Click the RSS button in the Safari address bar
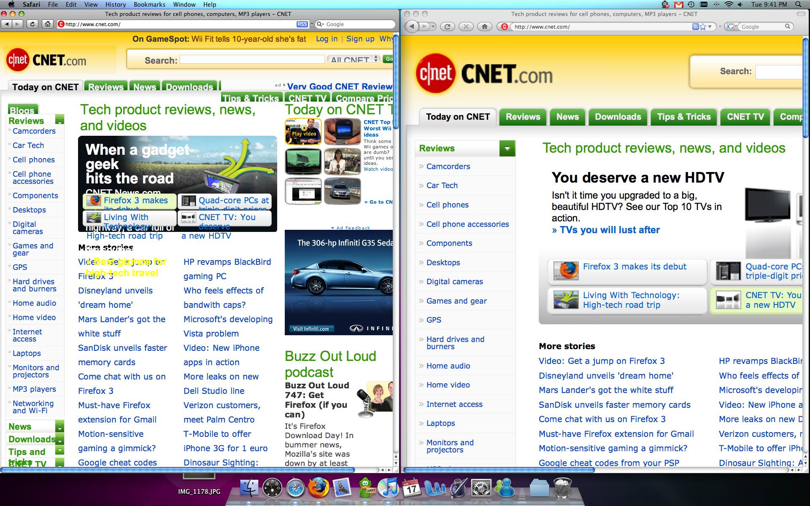Image resolution: width=810 pixels, height=506 pixels. (x=302, y=24)
